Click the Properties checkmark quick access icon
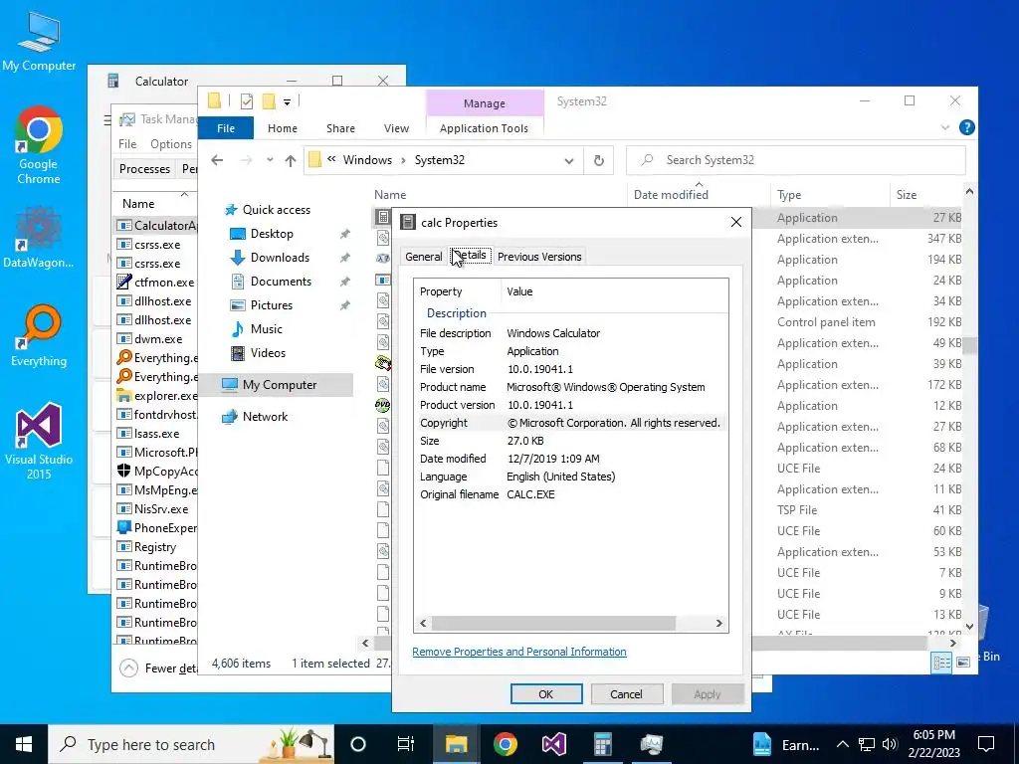This screenshot has height=764, width=1019. click(247, 101)
